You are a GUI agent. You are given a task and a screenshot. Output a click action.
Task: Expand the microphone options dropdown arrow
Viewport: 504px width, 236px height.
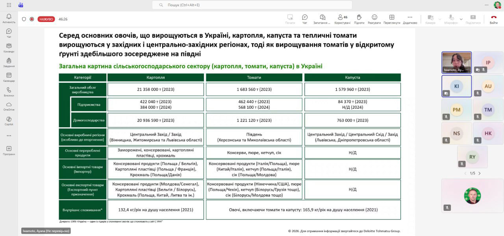point(461,19)
